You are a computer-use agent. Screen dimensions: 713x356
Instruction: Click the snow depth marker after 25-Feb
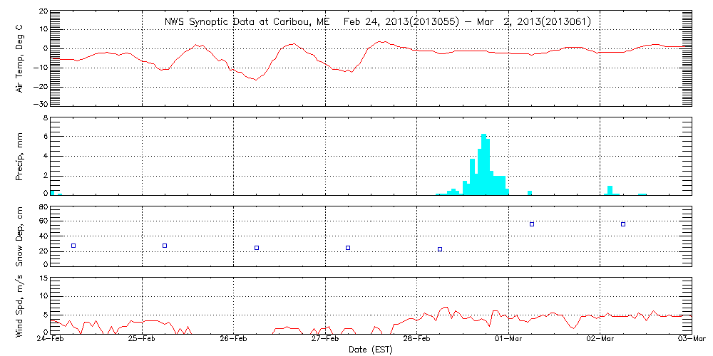pos(165,246)
